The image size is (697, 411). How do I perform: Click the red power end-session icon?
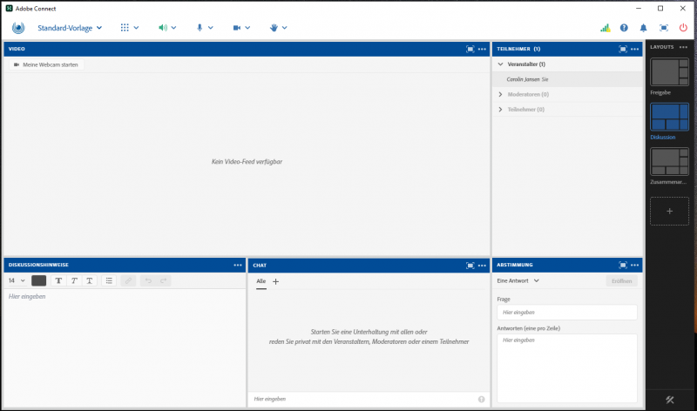pyautogui.click(x=683, y=28)
